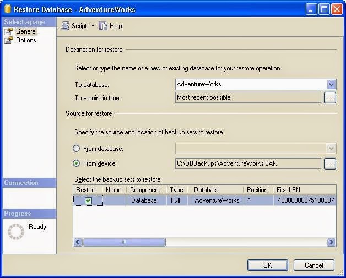Click the Select a page header
The width and height of the screenshot is (346, 278).
29,22
